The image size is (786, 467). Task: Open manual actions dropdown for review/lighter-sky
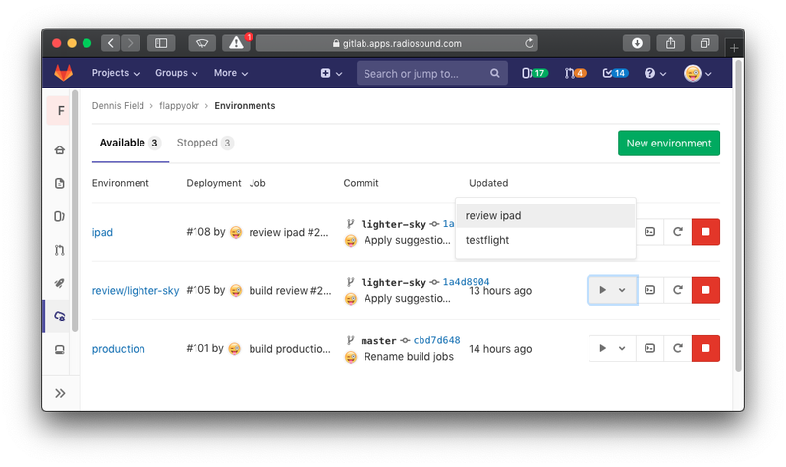point(612,290)
